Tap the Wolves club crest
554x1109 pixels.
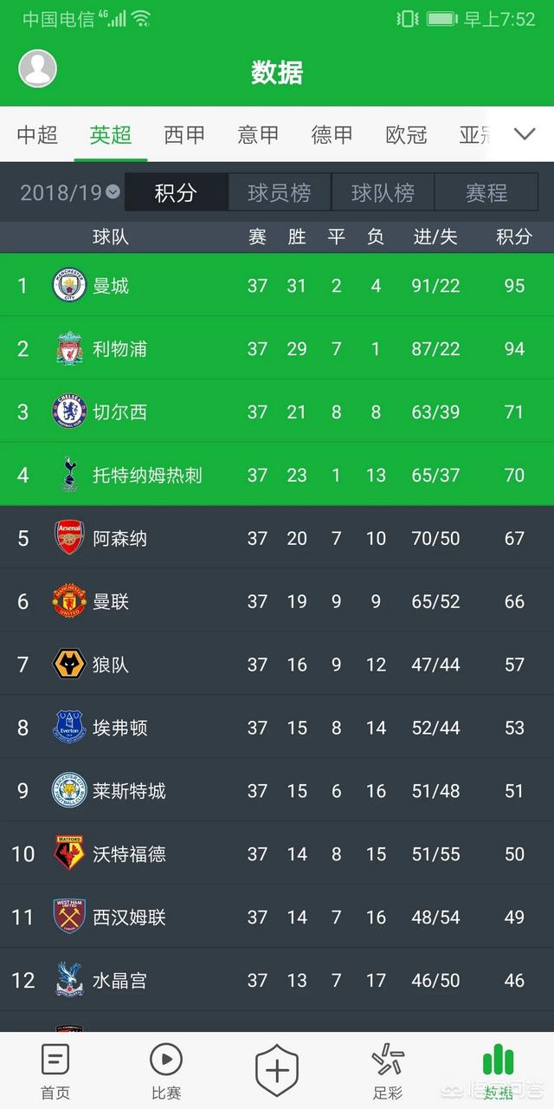[69, 665]
